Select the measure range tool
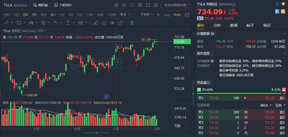288x137 pixels. pos(68,23)
